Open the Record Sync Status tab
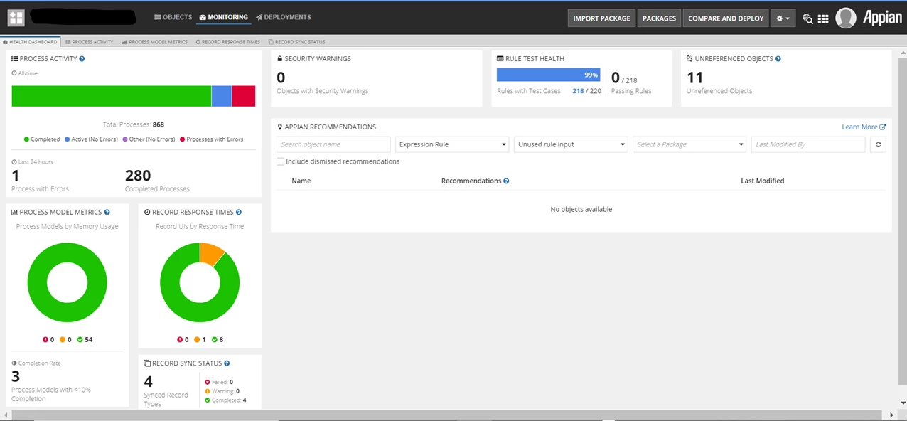This screenshot has height=421, width=907. click(297, 42)
